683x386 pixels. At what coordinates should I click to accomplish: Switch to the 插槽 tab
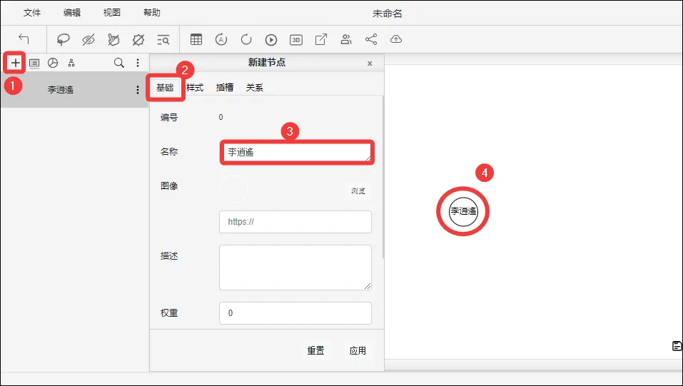(225, 88)
